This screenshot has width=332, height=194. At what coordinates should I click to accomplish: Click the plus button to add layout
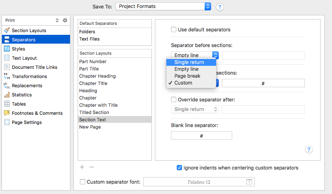click(82, 167)
